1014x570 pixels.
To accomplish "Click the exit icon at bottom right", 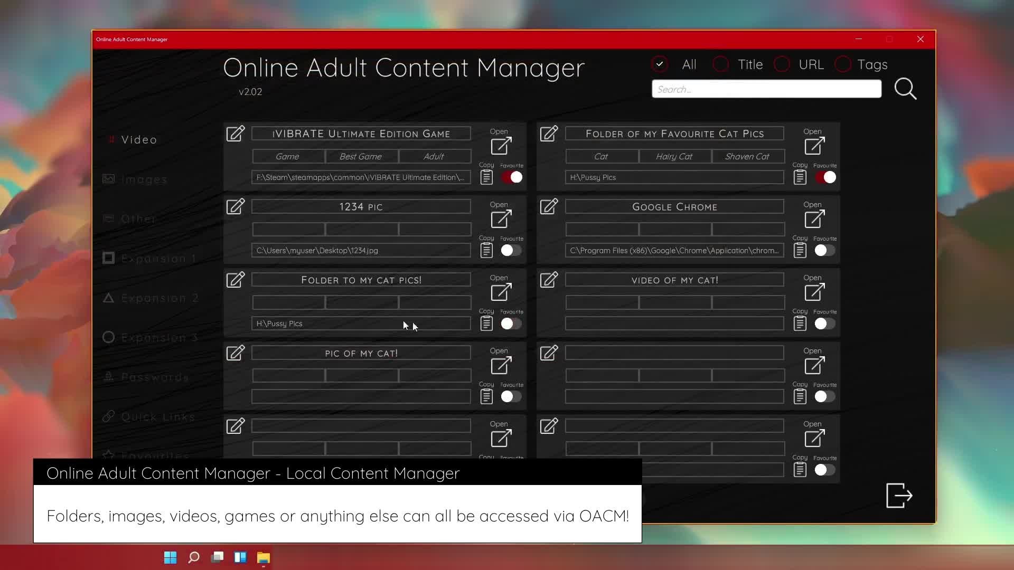I will tap(899, 495).
